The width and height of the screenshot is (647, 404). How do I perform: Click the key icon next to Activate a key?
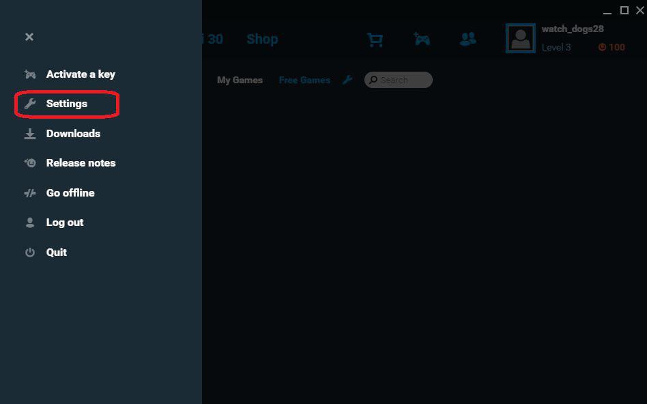29,74
